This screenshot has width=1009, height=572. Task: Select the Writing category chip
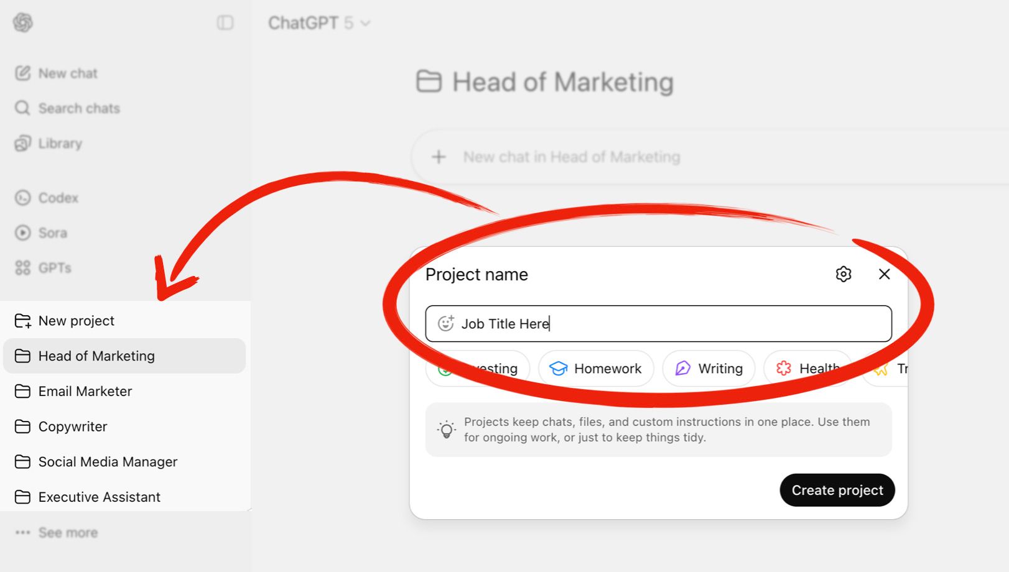point(709,369)
